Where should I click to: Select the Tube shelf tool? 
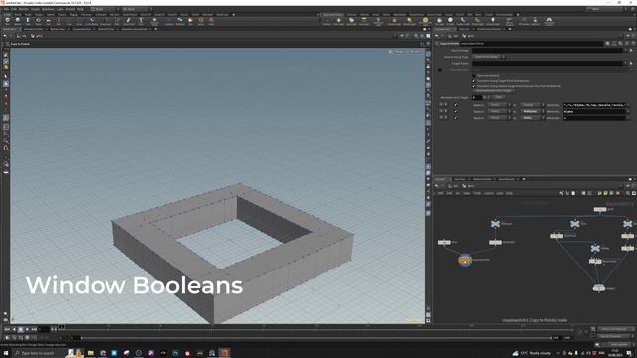(x=28, y=21)
